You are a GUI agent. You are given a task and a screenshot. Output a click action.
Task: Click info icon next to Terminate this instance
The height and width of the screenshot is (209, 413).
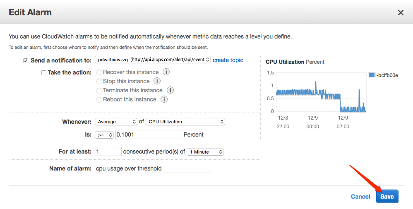[170, 90]
